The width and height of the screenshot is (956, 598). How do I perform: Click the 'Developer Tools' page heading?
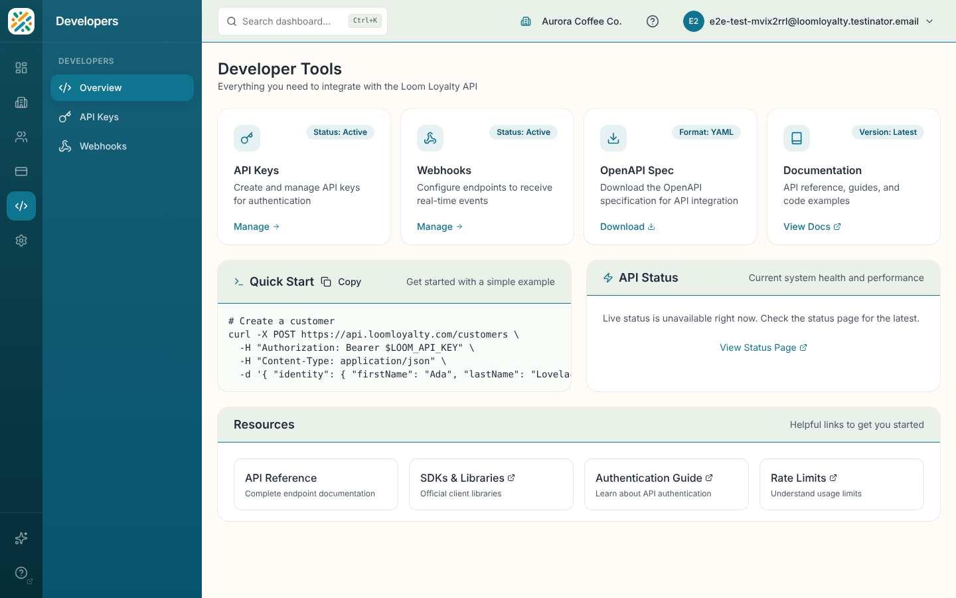pos(279,69)
